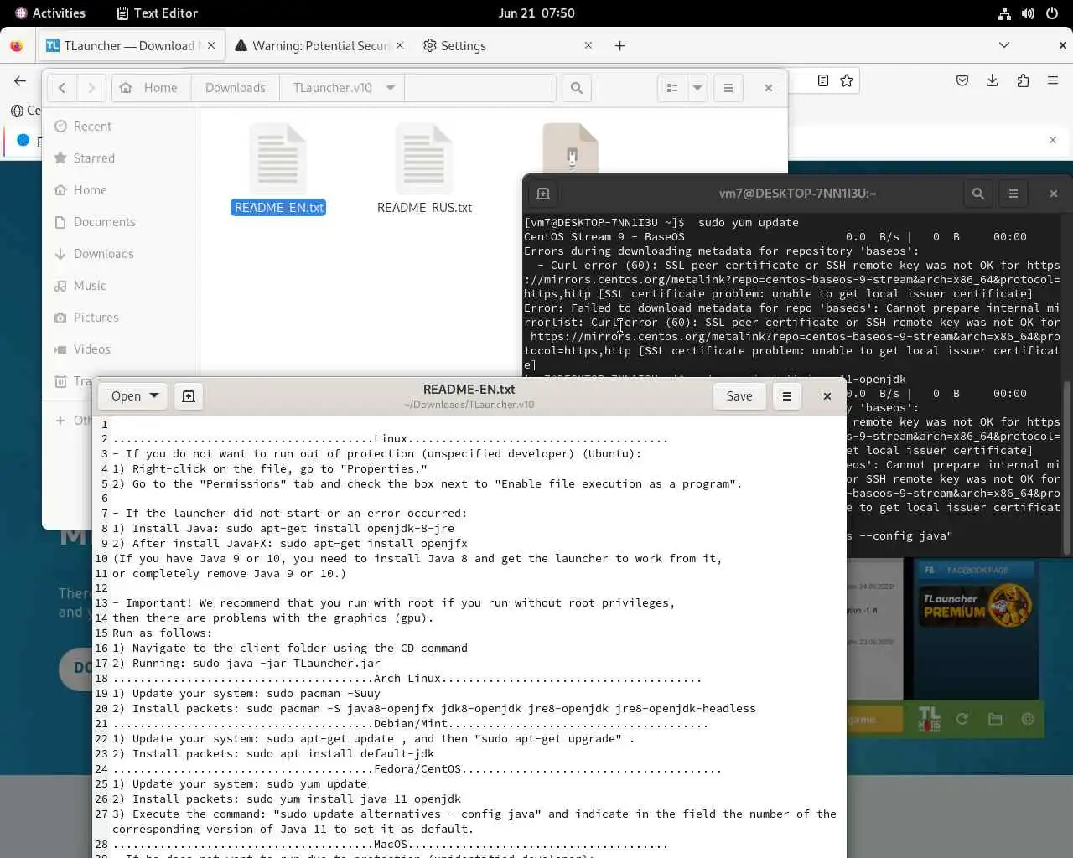Select Music in Files sidebar
This screenshot has width=1073, height=858.
(122, 285)
